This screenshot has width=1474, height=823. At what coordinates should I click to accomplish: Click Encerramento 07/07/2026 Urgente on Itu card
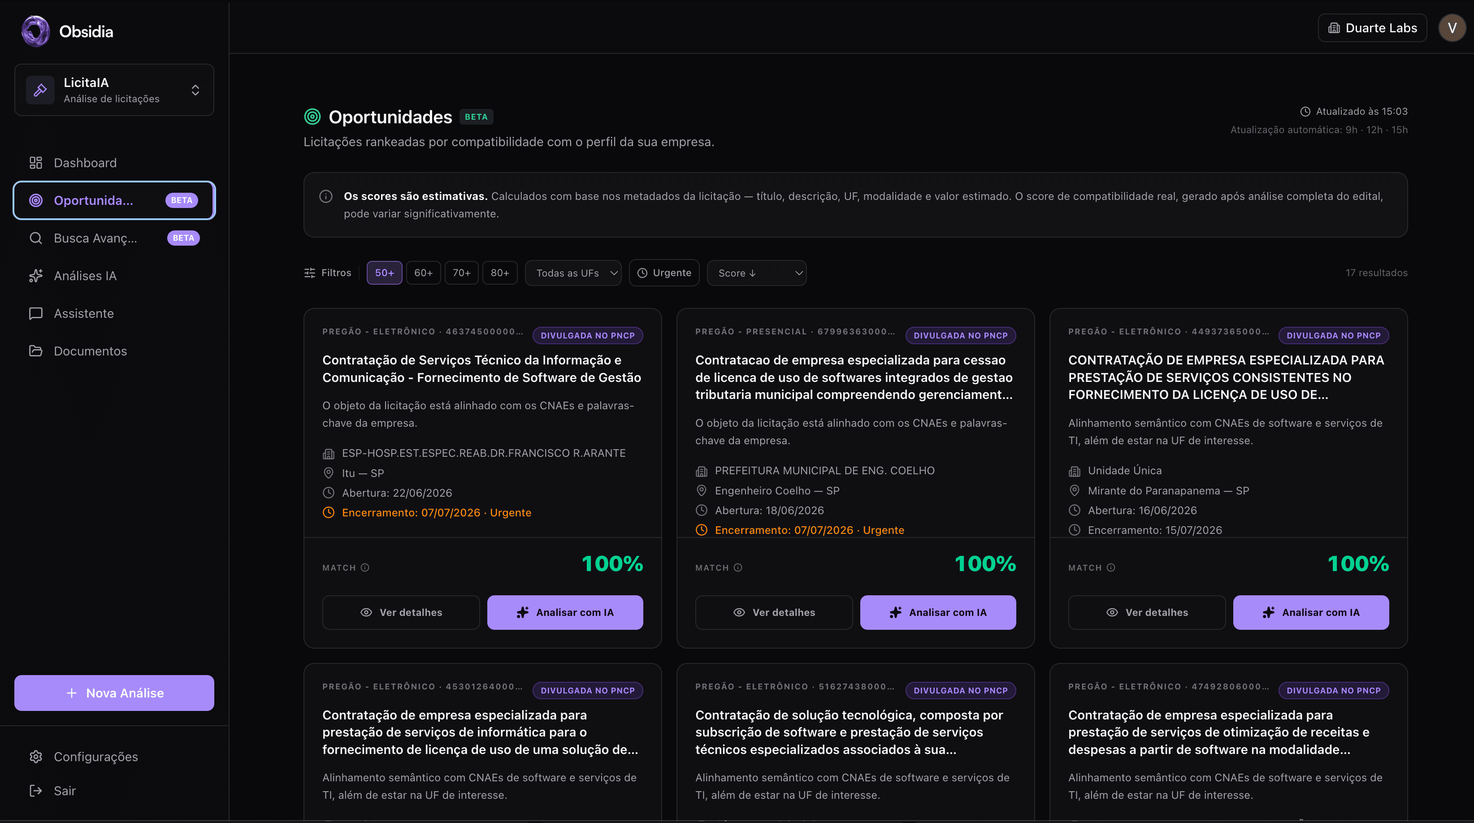(x=427, y=513)
